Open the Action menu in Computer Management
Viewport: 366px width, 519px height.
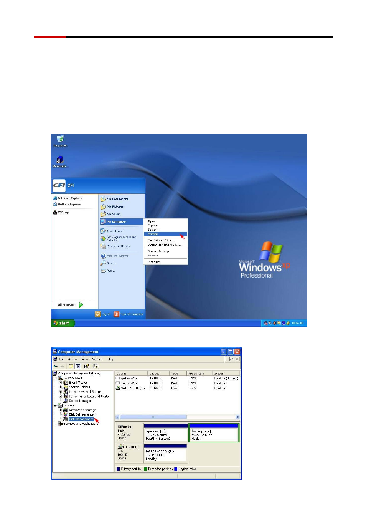[73, 359]
